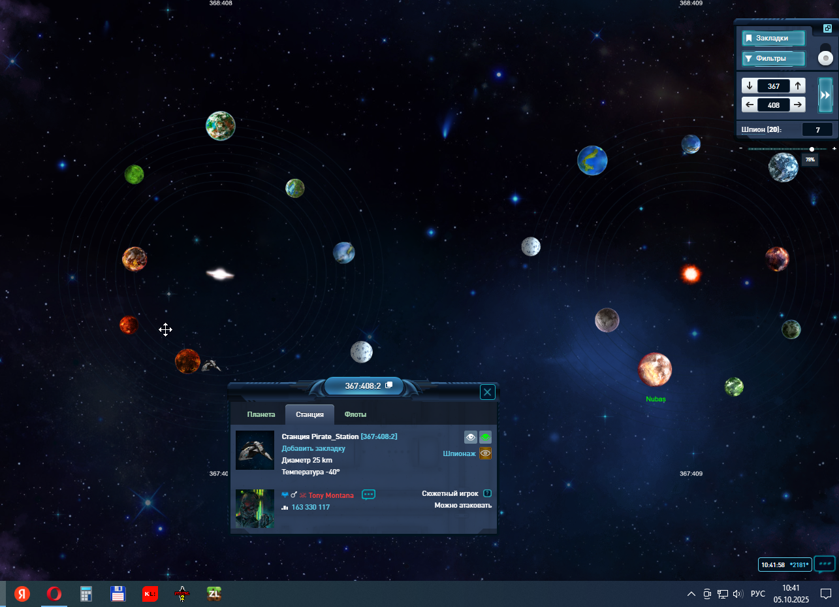Viewport: 839px width, 607px height.
Task: Flip the vertical toggle switch in navigation panel
Action: point(825,54)
